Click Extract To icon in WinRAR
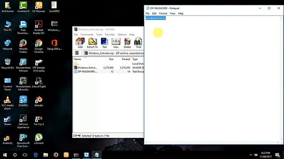The height and width of the screenshot is (159, 284). click(x=92, y=43)
